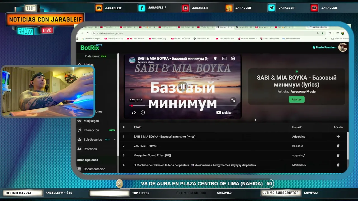Select the SABI & MIA BOYKA song row title
The width and height of the screenshot is (358, 201).
164,137
